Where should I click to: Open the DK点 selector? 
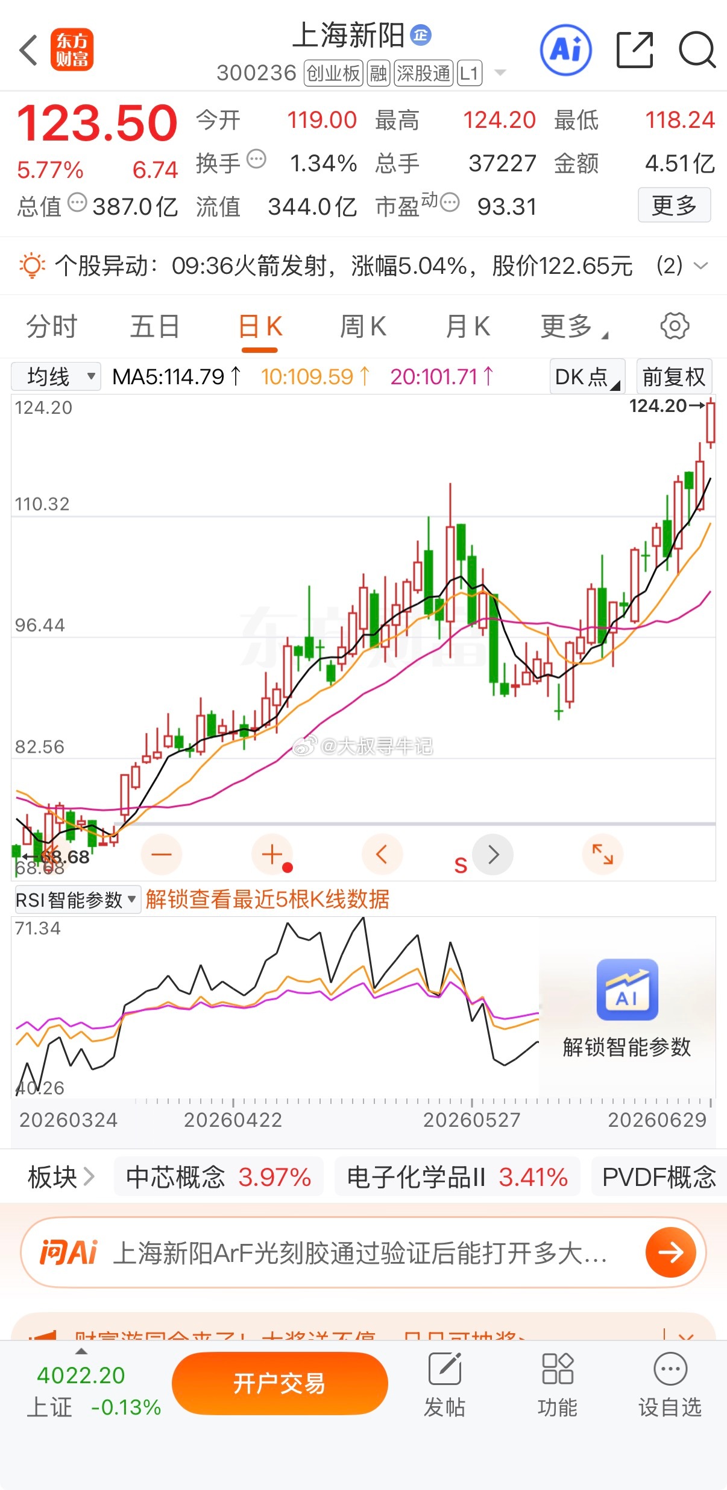click(587, 376)
